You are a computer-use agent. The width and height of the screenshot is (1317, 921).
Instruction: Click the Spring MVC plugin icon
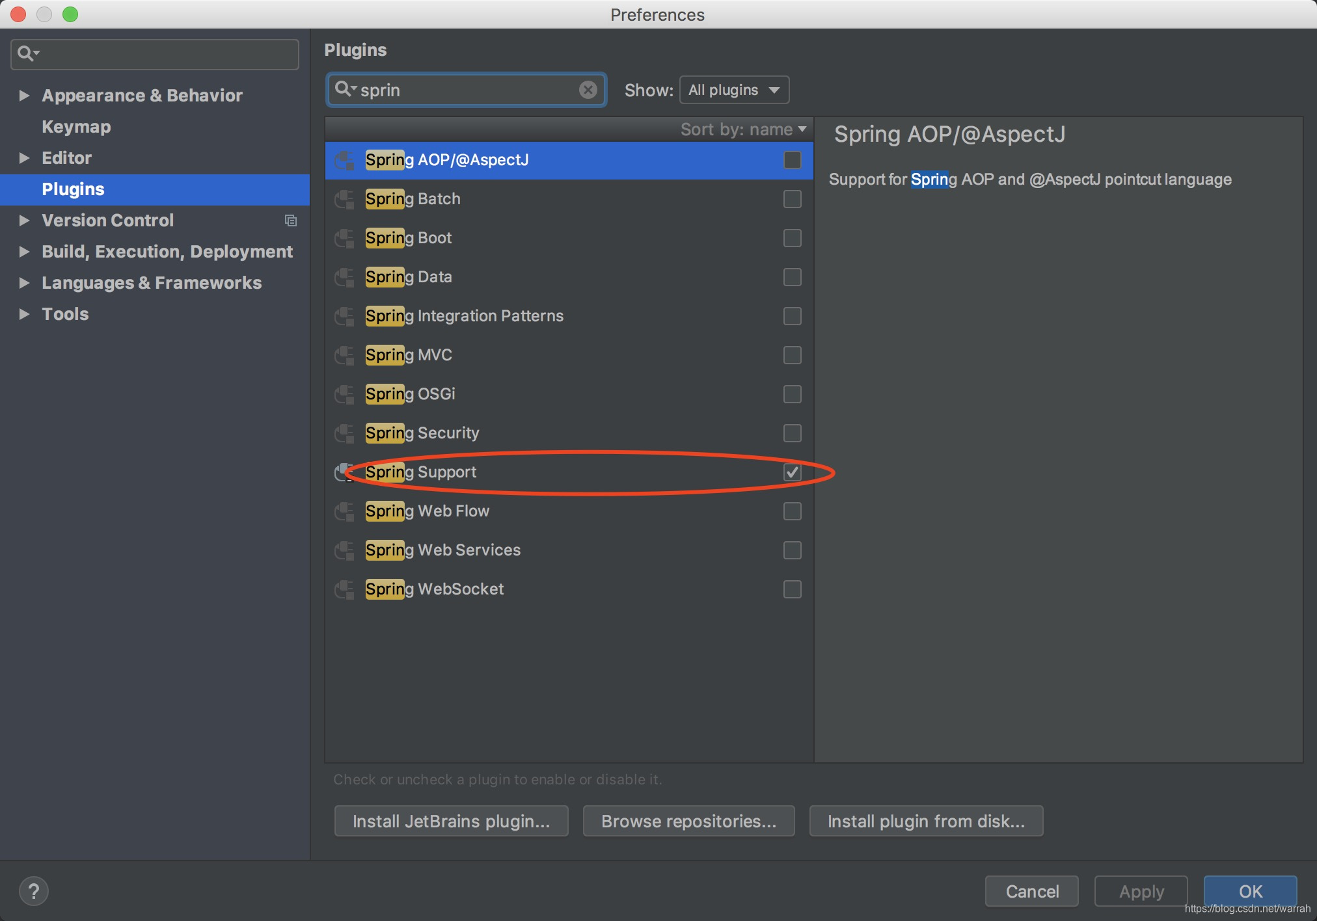[344, 355]
